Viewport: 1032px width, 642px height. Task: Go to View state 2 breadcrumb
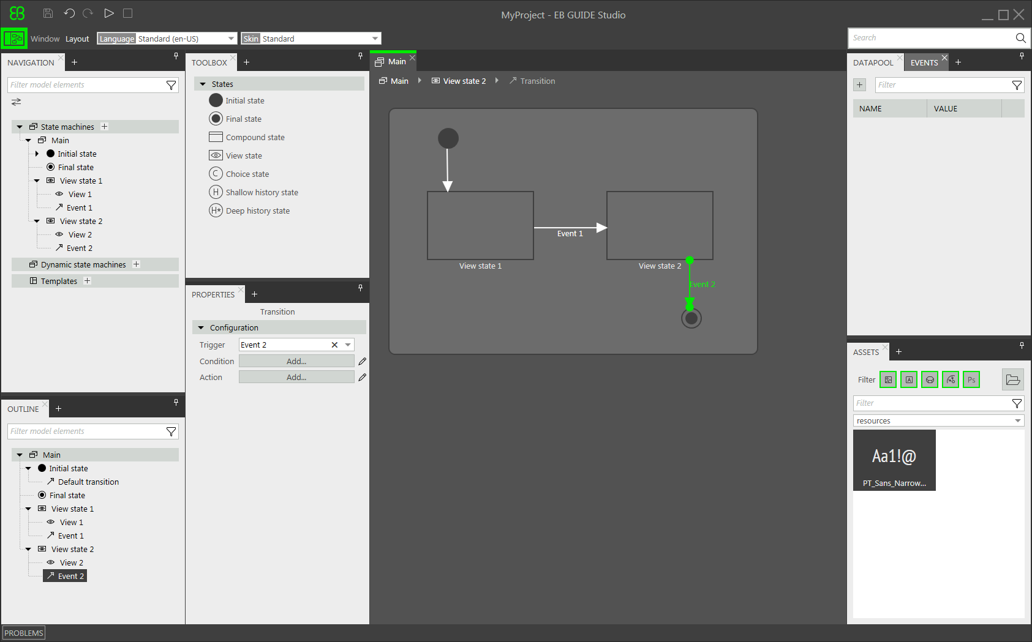coord(459,81)
